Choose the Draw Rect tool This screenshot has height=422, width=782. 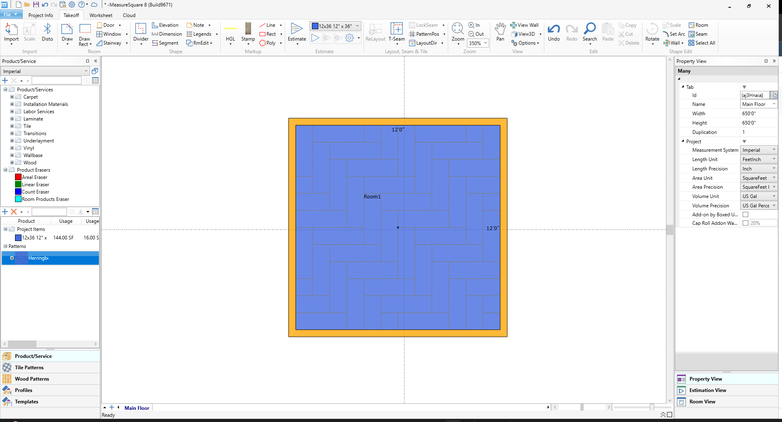85,34
